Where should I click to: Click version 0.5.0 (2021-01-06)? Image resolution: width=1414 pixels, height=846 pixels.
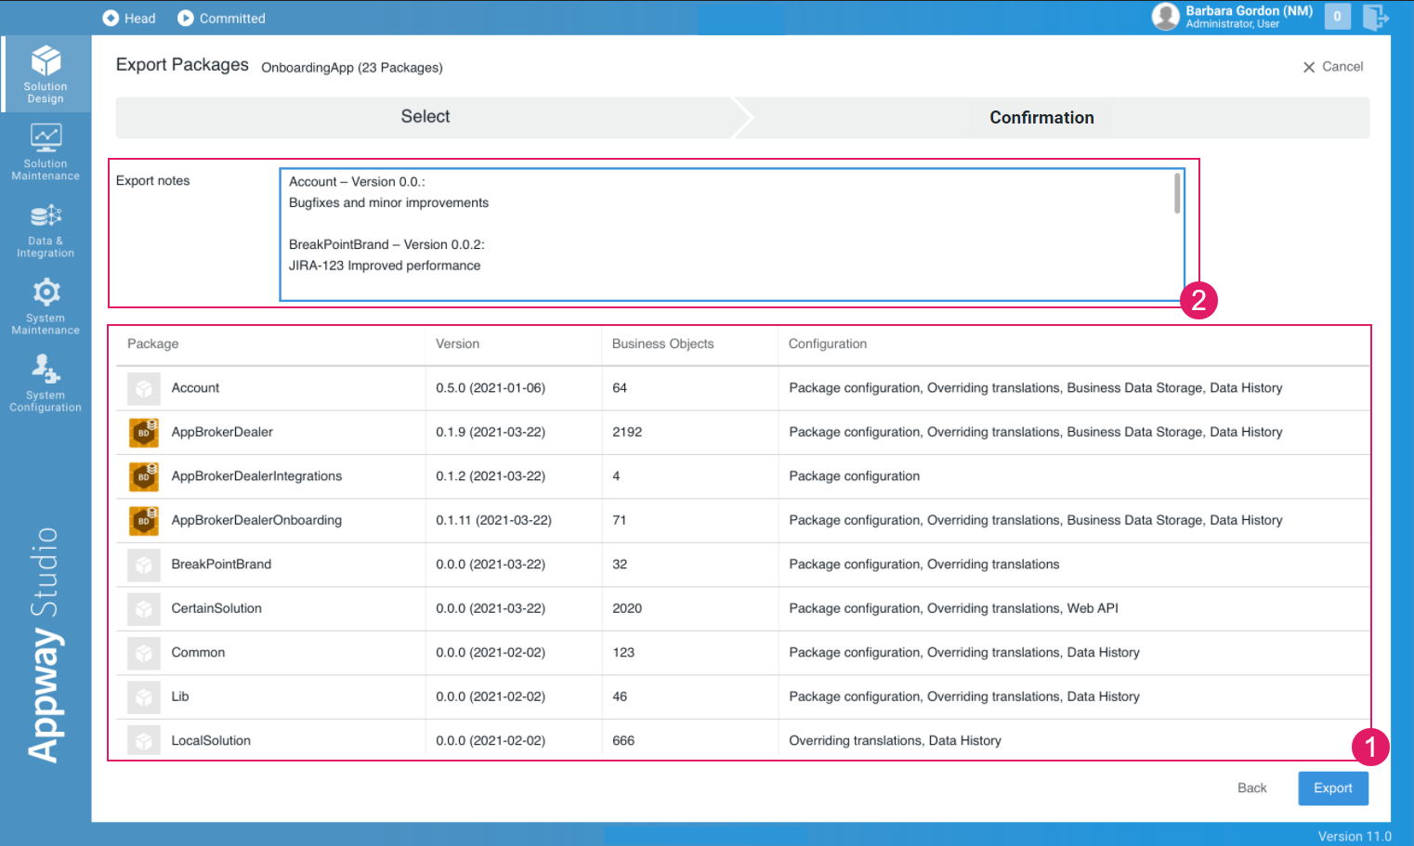pyautogui.click(x=491, y=388)
